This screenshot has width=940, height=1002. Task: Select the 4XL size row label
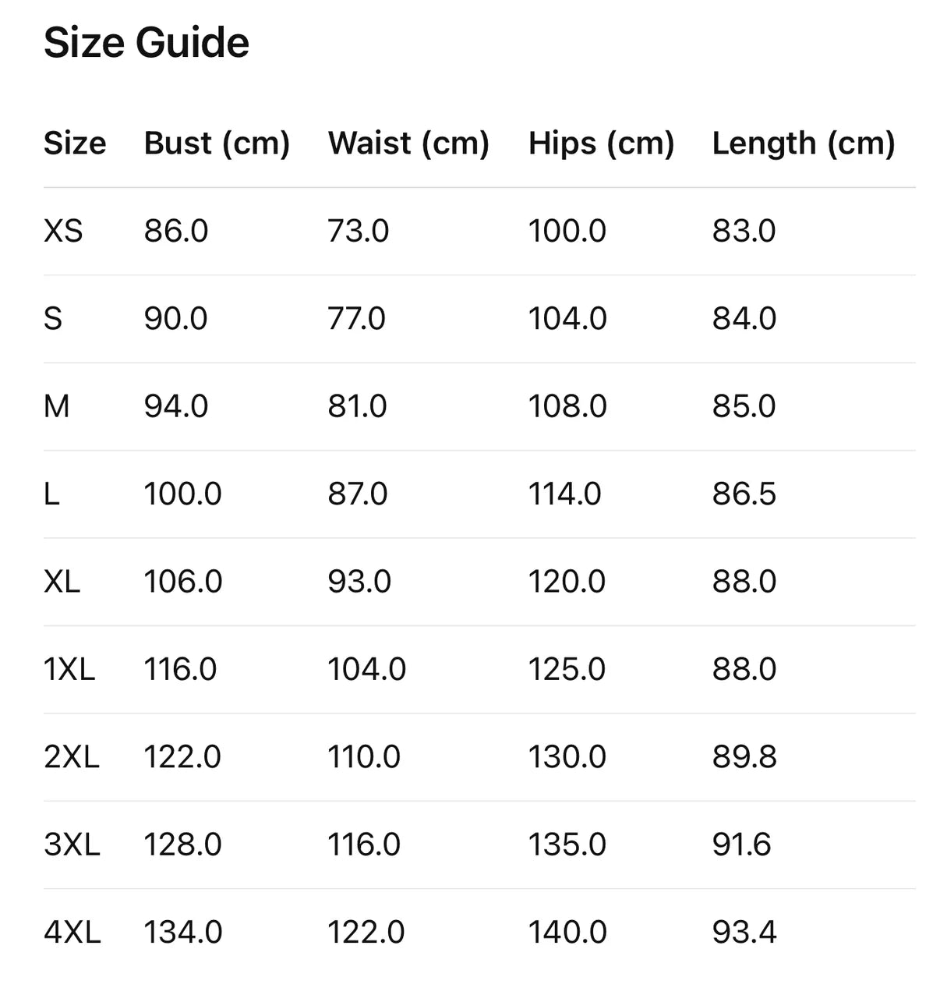coord(72,933)
